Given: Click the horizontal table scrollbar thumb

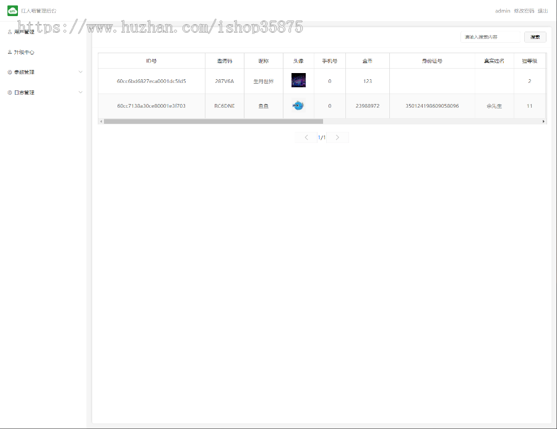Looking at the screenshot, I should point(214,121).
